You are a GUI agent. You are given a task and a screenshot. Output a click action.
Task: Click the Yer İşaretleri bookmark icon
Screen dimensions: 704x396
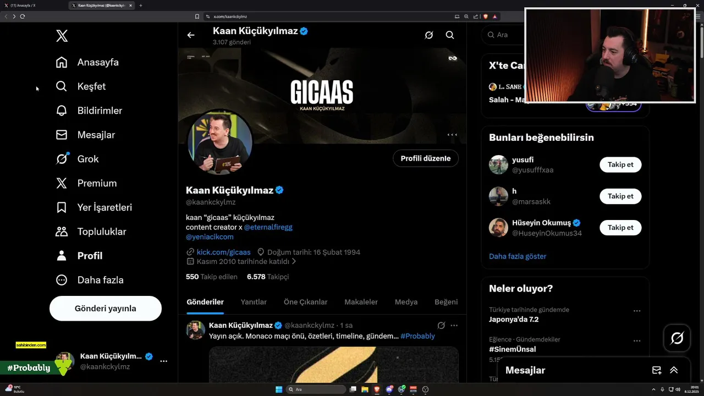[x=62, y=207]
